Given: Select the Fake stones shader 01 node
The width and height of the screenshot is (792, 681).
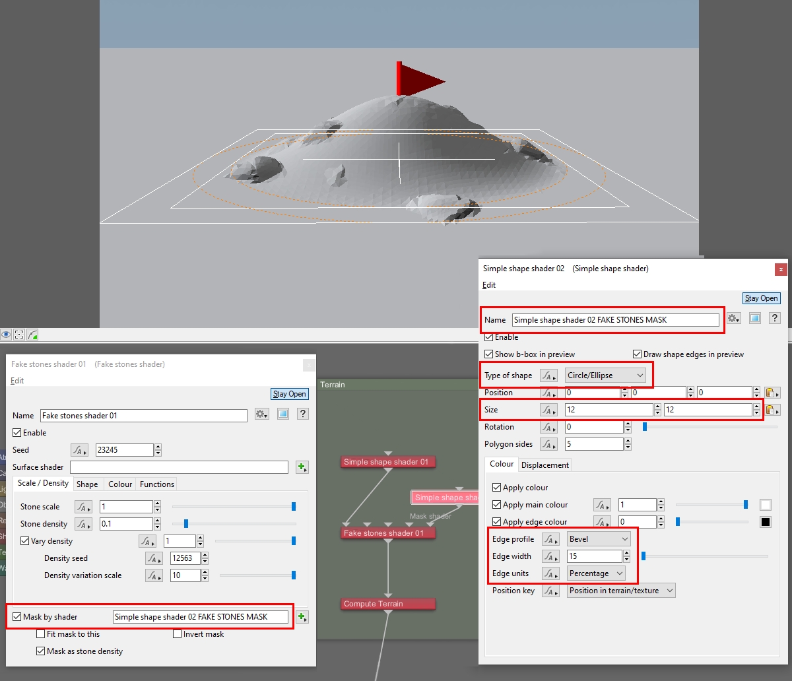Looking at the screenshot, I should [388, 533].
